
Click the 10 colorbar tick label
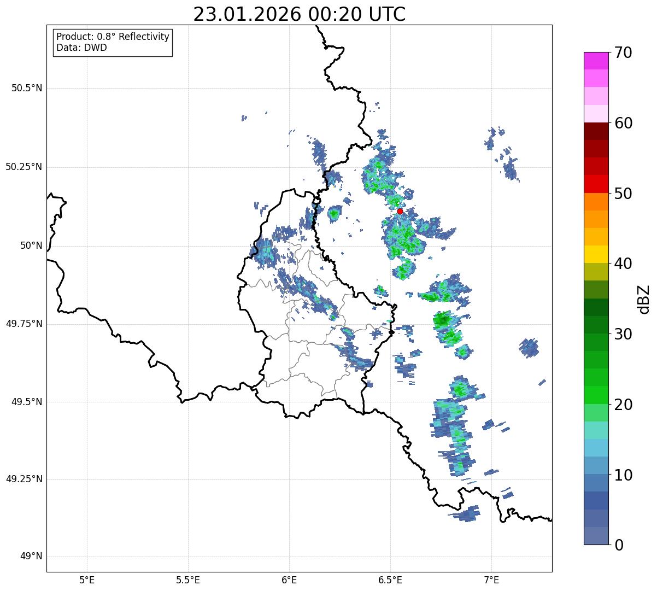[623, 475]
